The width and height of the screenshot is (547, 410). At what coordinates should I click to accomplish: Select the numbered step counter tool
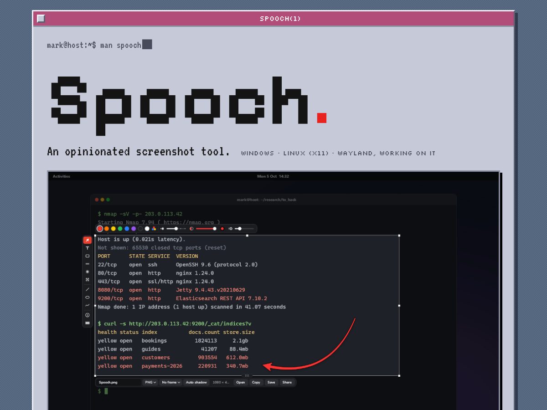(x=88, y=315)
